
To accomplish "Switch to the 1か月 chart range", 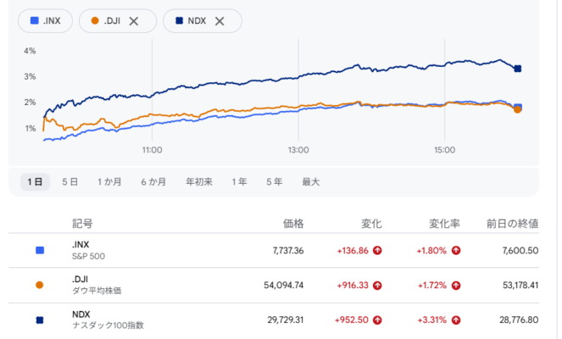I will [109, 182].
